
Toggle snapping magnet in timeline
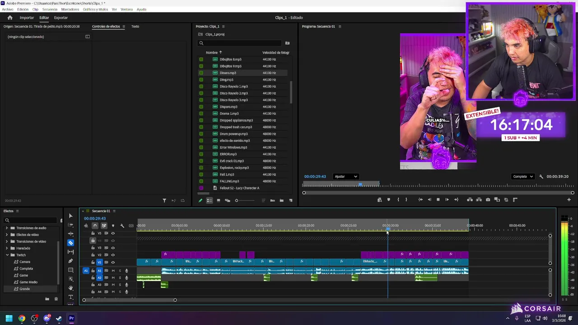click(x=95, y=226)
